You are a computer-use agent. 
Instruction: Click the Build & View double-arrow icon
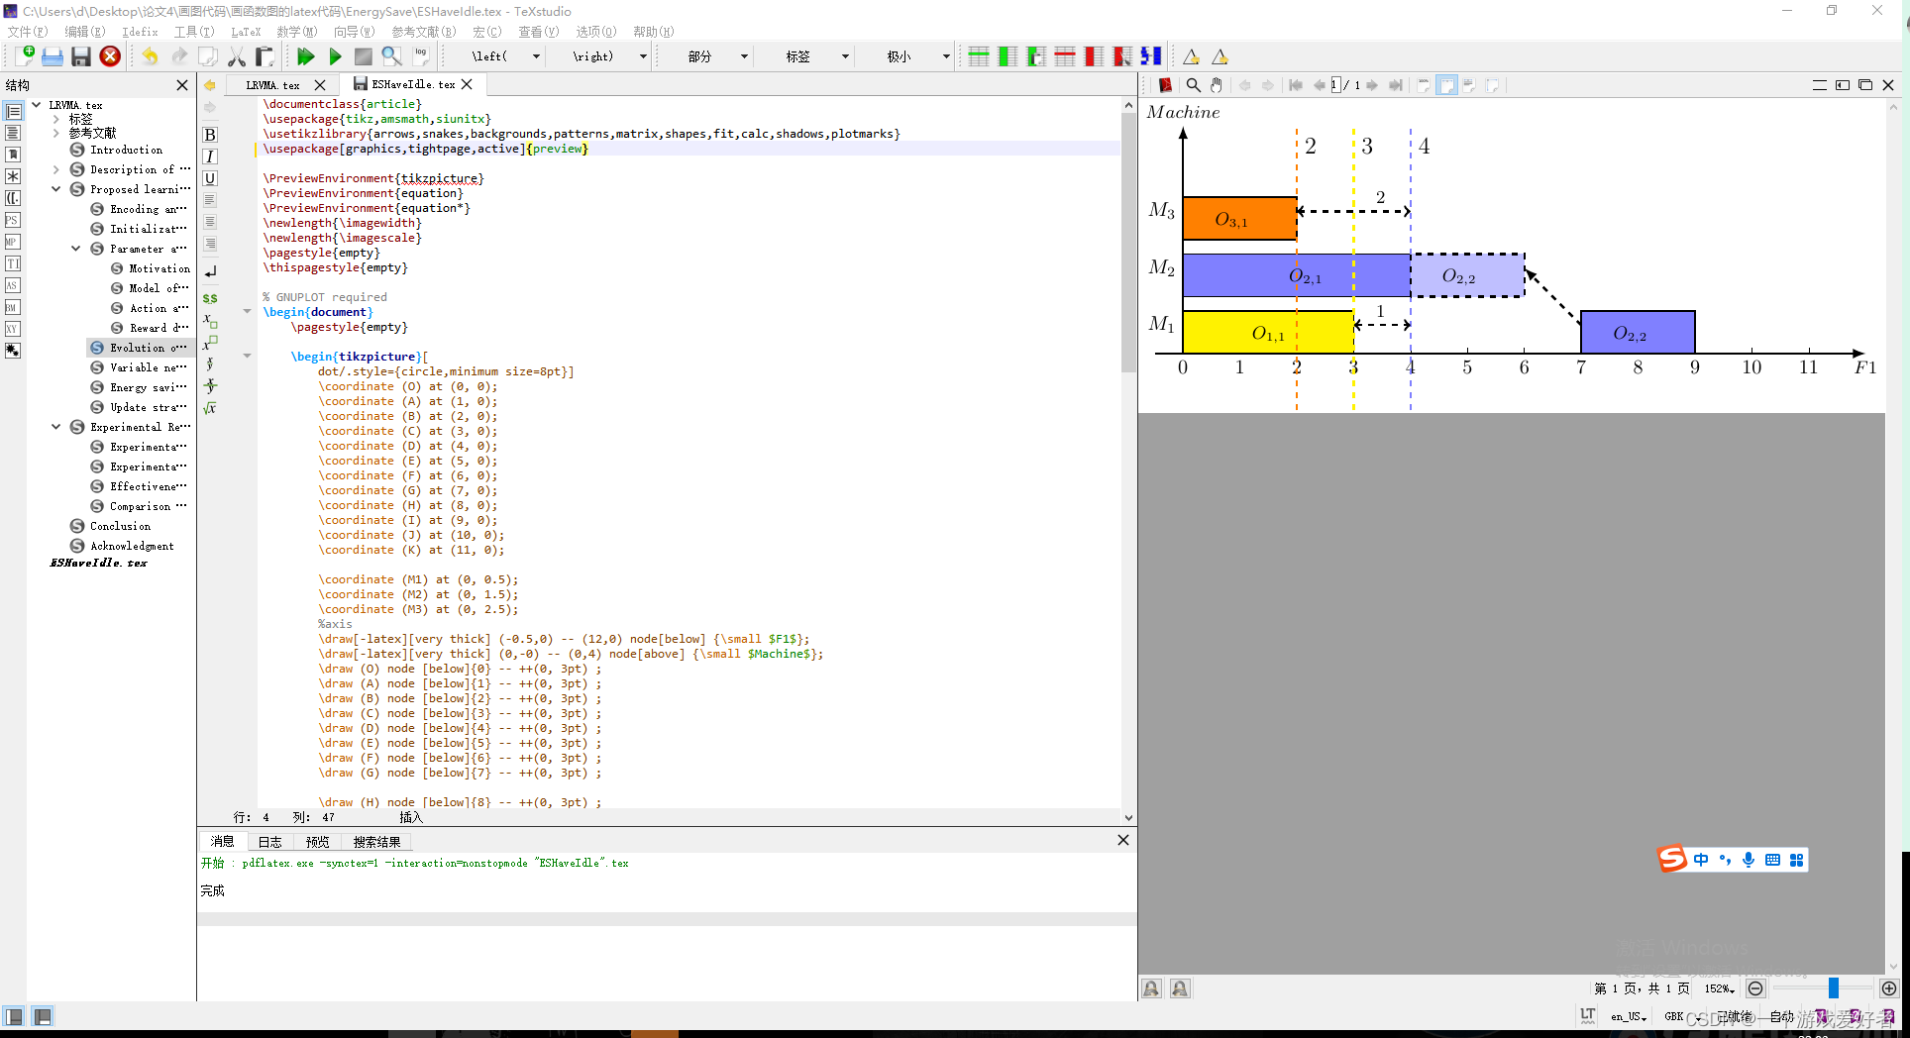coord(306,56)
